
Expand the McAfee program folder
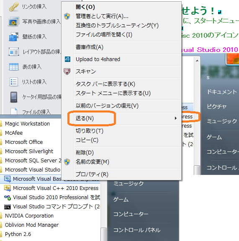tap(14, 133)
